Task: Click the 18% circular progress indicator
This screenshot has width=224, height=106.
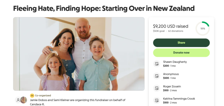Action: pyautogui.click(x=202, y=29)
